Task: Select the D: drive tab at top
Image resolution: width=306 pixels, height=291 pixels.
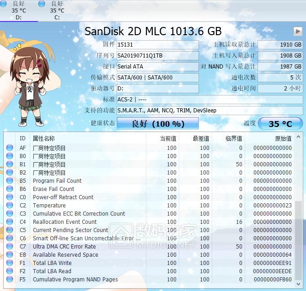Action: pos(19,10)
